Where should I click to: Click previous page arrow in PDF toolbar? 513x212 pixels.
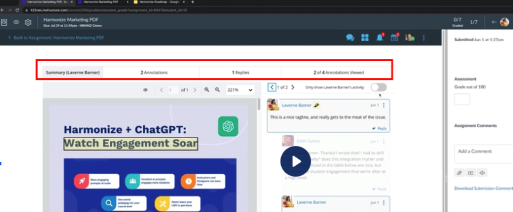(161, 90)
